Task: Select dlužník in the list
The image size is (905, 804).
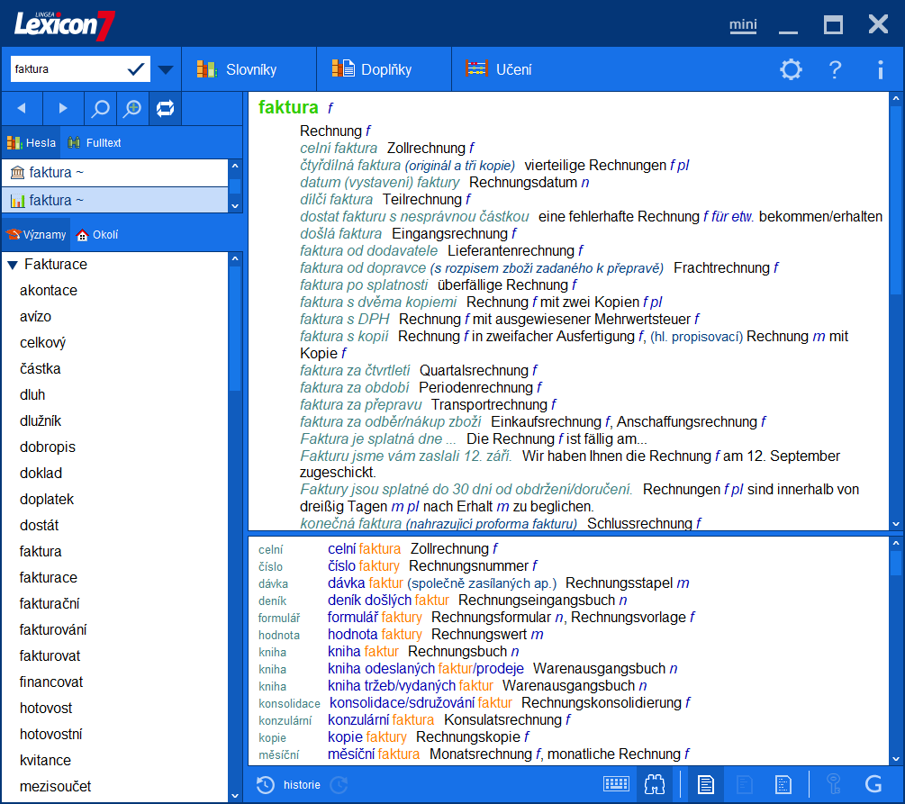Action: (x=41, y=420)
